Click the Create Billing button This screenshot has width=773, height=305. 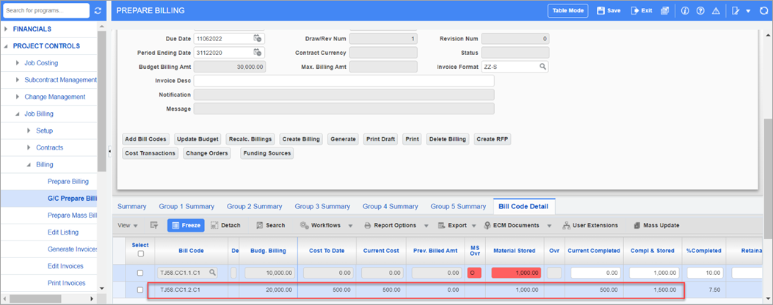(301, 139)
